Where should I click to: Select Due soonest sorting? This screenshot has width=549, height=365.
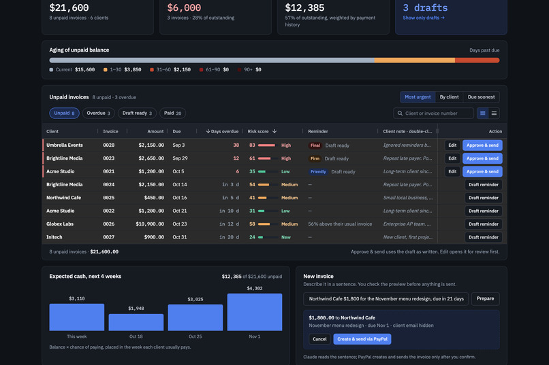coord(481,97)
